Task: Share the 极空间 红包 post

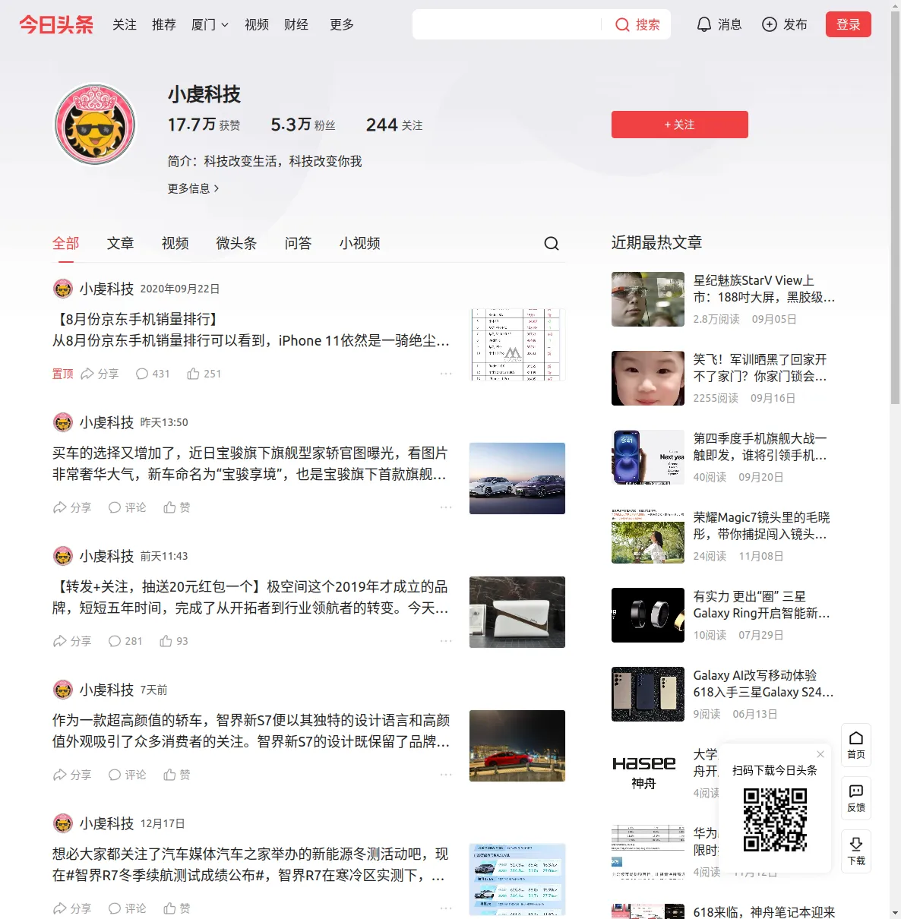Action: [72, 641]
